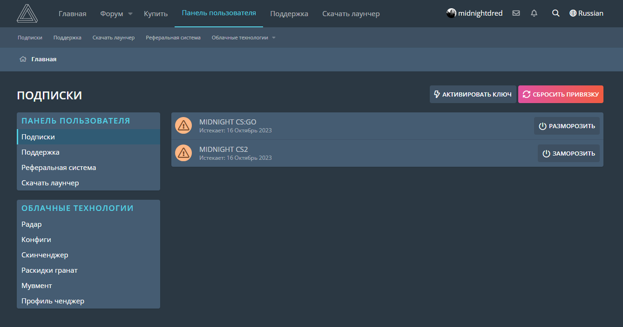This screenshot has width=623, height=327.
Task: Expand the Форум dropdown arrow
Action: pyautogui.click(x=130, y=14)
